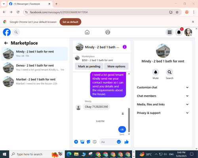
Task: Go to the Facebook home logo
Action: 7,32
